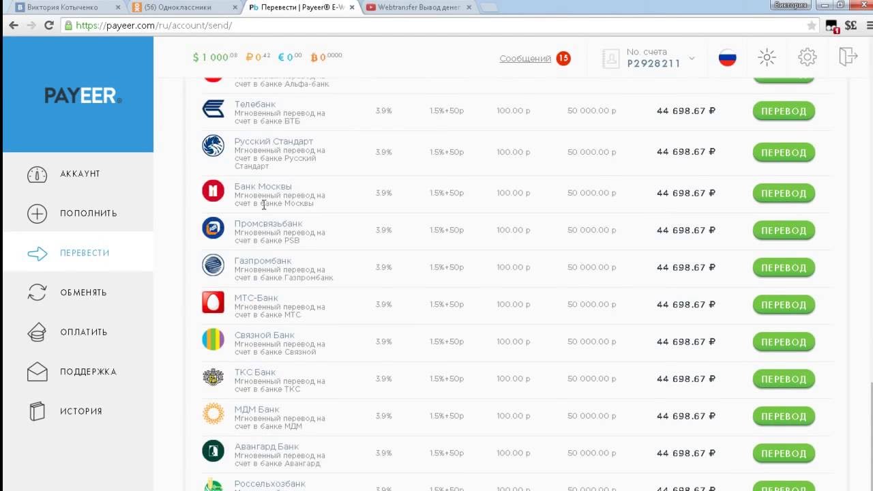Open settings with the gear icon

pyautogui.click(x=808, y=57)
